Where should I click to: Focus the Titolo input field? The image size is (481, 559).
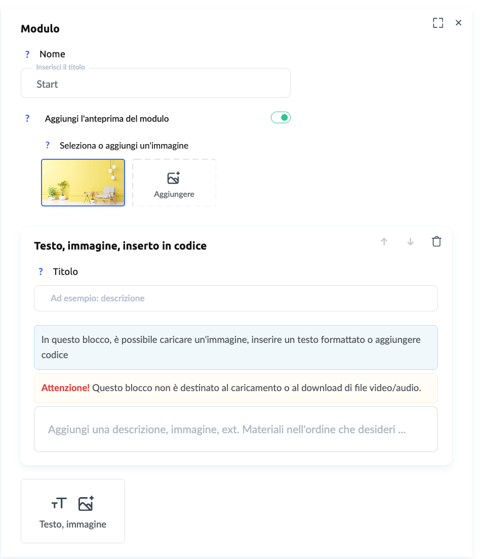click(x=235, y=298)
